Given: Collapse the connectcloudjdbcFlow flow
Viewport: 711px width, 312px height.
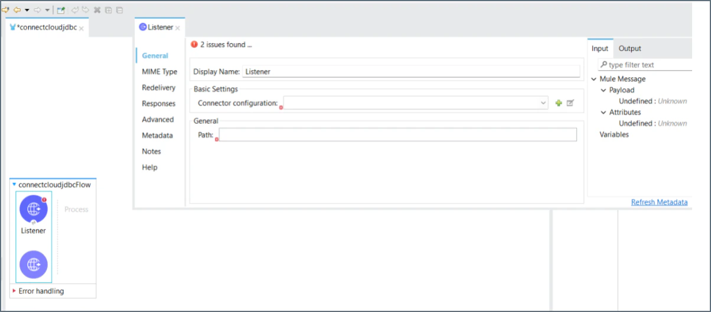Looking at the screenshot, I should [x=15, y=185].
